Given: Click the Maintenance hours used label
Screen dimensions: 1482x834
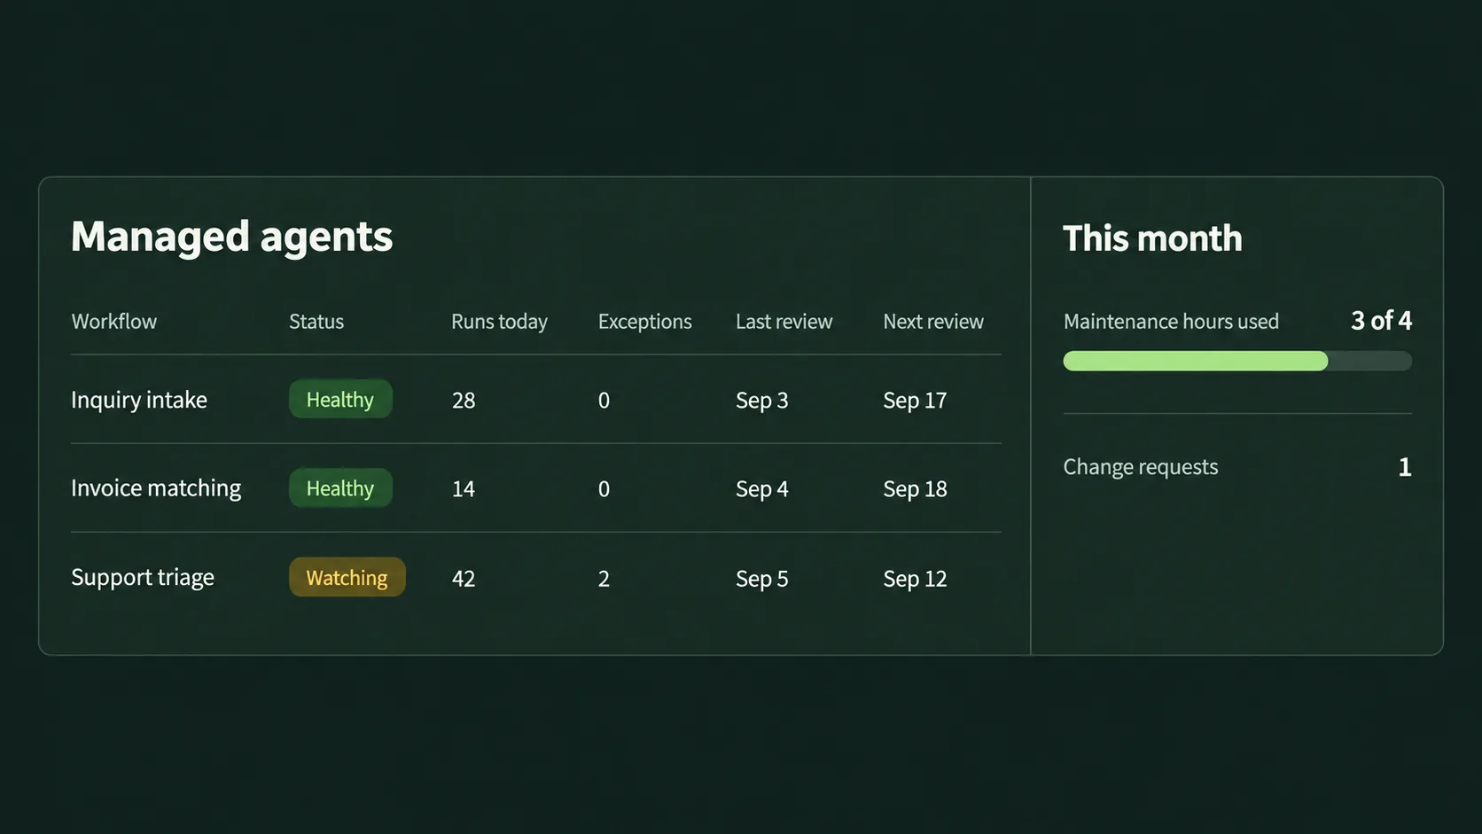Looking at the screenshot, I should click(x=1171, y=322).
